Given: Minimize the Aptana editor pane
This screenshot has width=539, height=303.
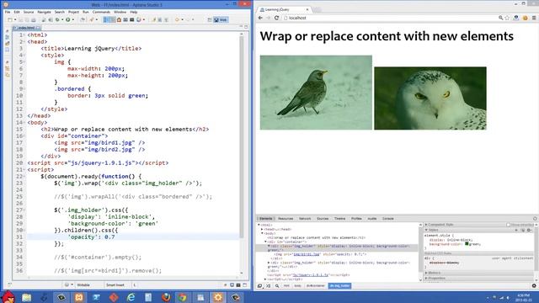Looking at the screenshot, I should point(241,27).
